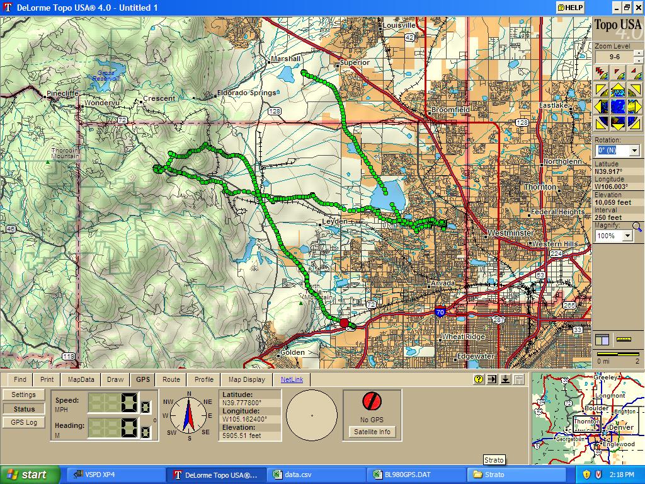Open the Print tab
This screenshot has width=645, height=484.
[x=47, y=379]
